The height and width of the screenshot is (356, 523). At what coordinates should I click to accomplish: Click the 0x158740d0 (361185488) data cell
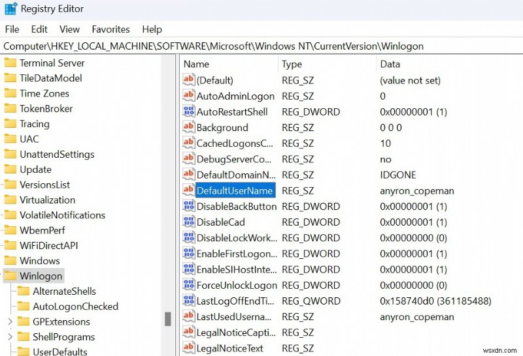click(x=435, y=301)
